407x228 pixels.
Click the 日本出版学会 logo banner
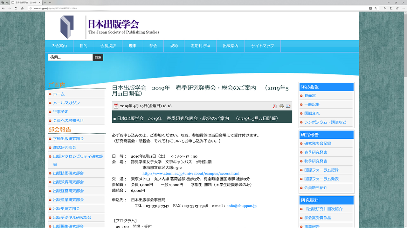110,27
